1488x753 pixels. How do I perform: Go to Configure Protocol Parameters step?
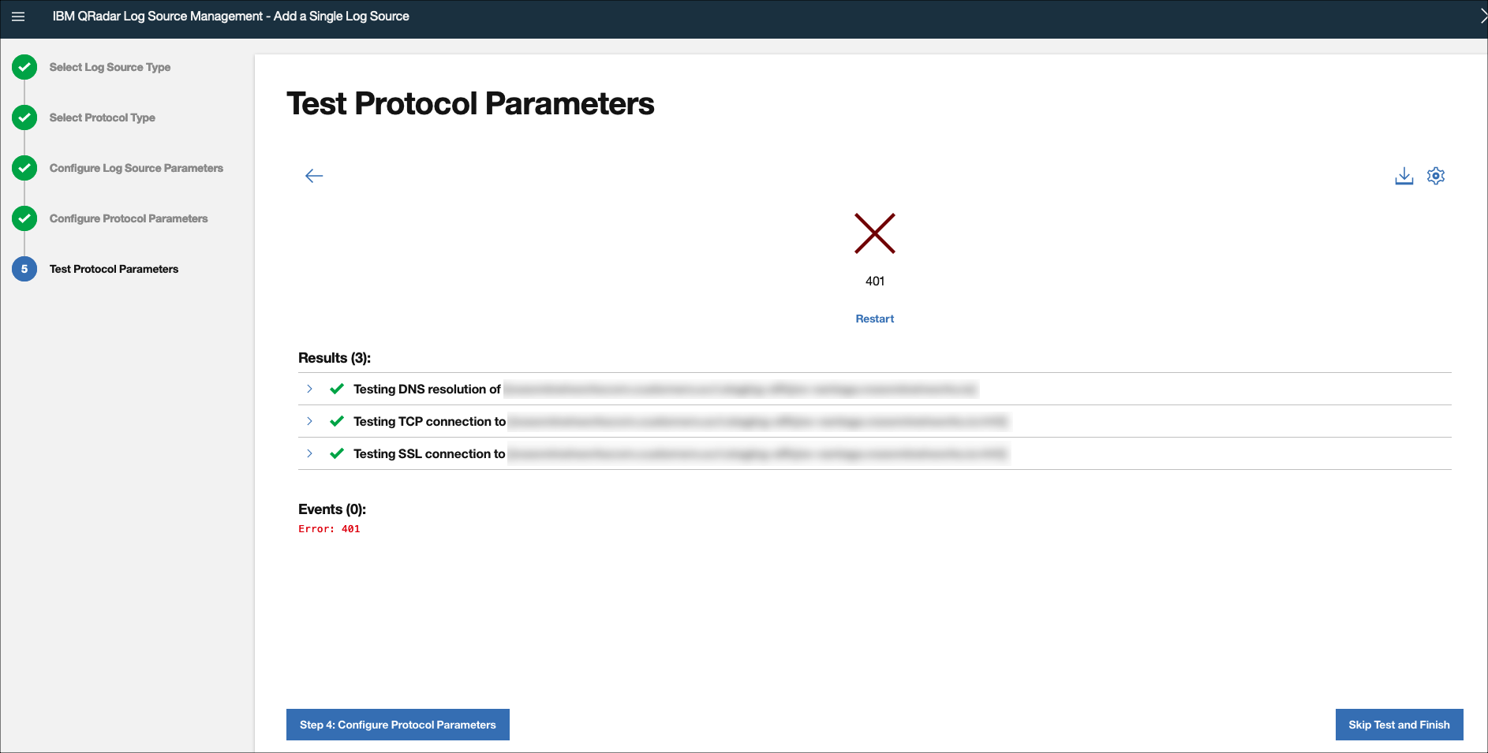pyautogui.click(x=129, y=218)
